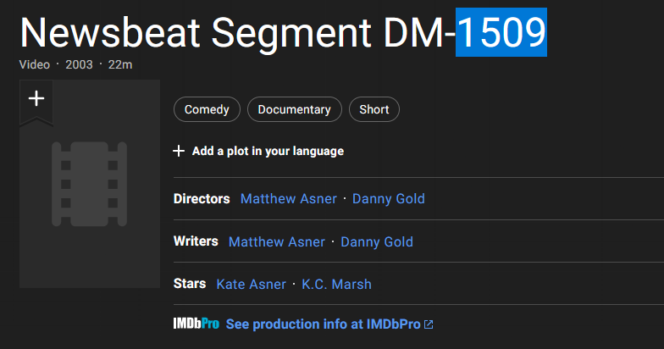Image resolution: width=664 pixels, height=349 pixels.
Task: Open See production info at IMDbPro
Action: pyautogui.click(x=324, y=324)
